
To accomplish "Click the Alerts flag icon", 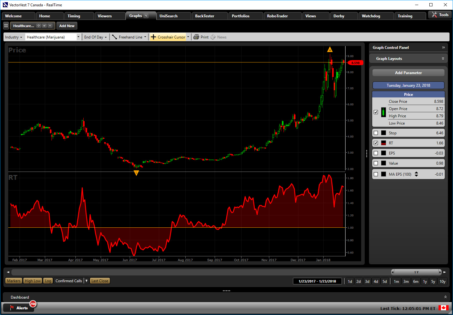I will pyautogui.click(x=12, y=308).
